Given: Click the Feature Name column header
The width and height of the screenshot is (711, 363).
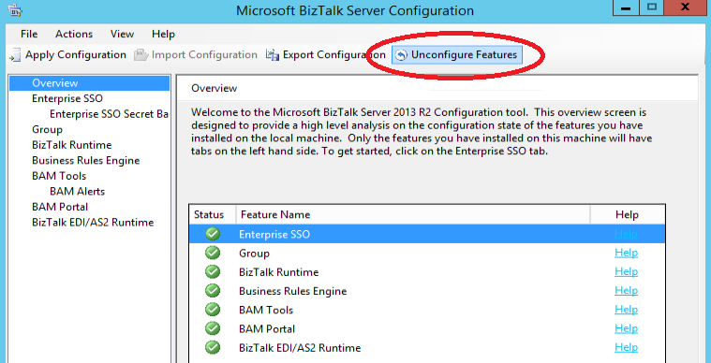Looking at the screenshot, I should (413, 214).
